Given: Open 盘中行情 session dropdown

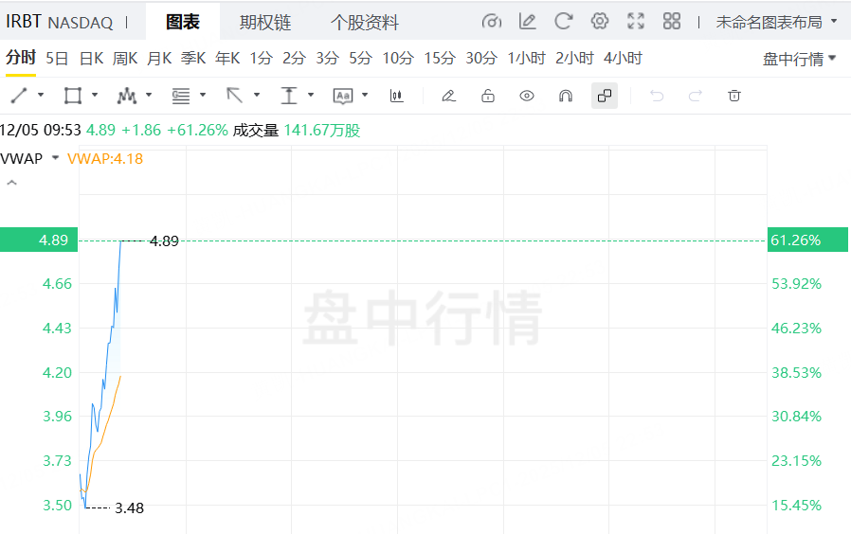Looking at the screenshot, I should [x=799, y=59].
